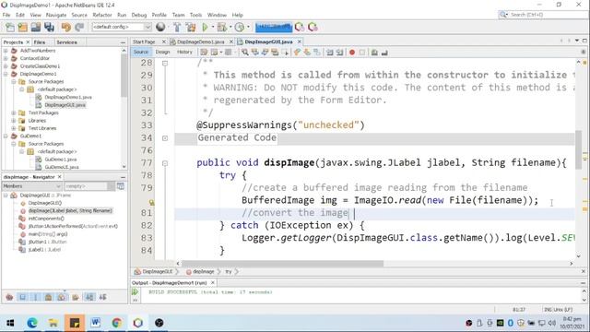Click the Re-run green arrow in Output
The width and height of the screenshot is (590, 332).
[x=135, y=292]
